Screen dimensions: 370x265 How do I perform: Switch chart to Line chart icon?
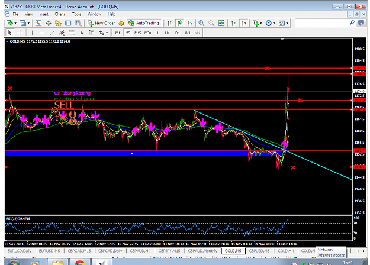point(189,23)
